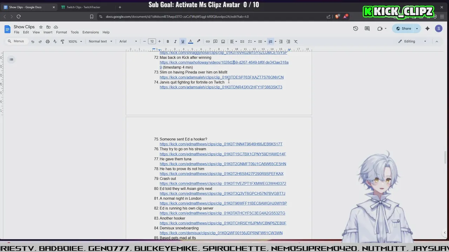Image resolution: width=449 pixels, height=252 pixels.
Task: Click the Redo icon in Docs toolbar
Action: (40, 41)
